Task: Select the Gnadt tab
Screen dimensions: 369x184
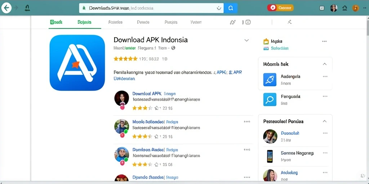Action: (56, 22)
